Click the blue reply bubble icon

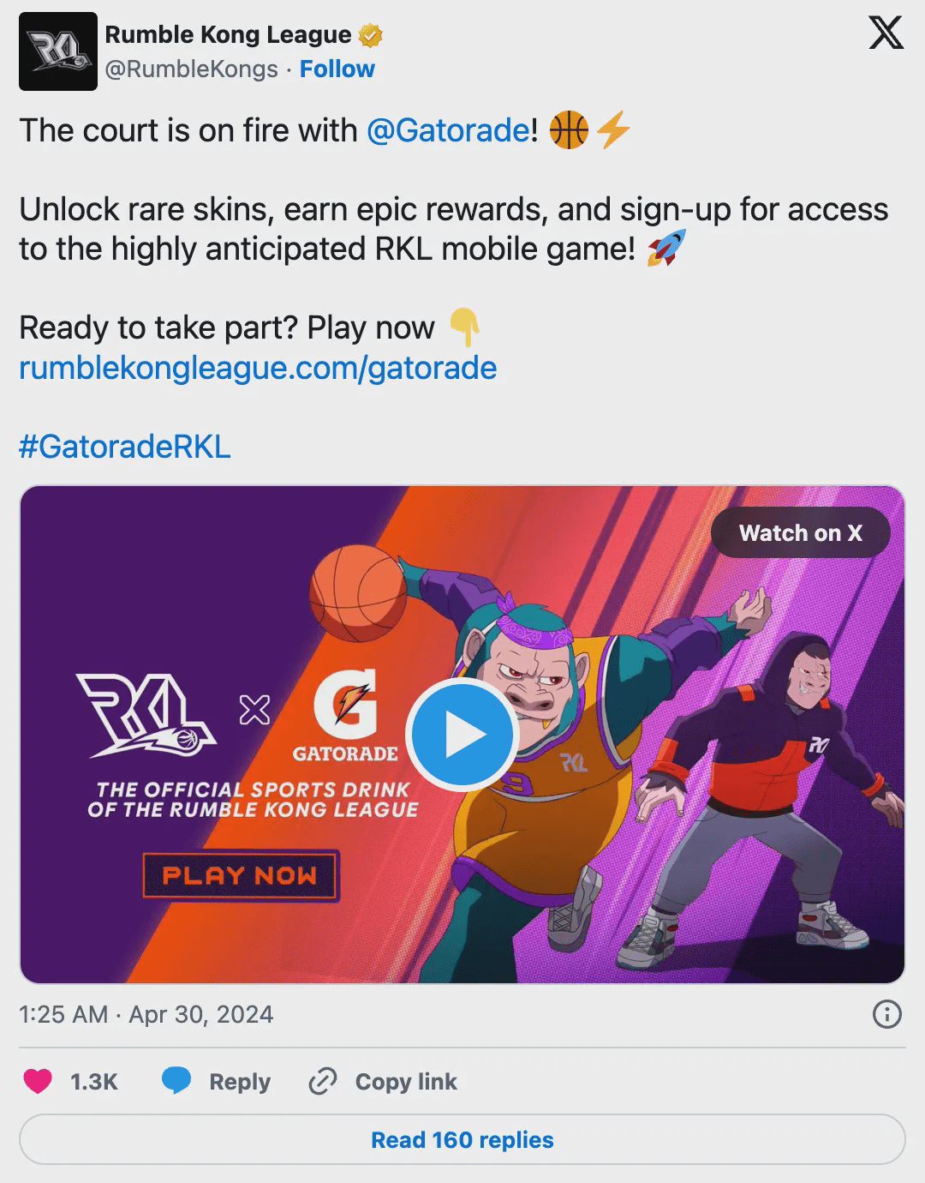176,1081
